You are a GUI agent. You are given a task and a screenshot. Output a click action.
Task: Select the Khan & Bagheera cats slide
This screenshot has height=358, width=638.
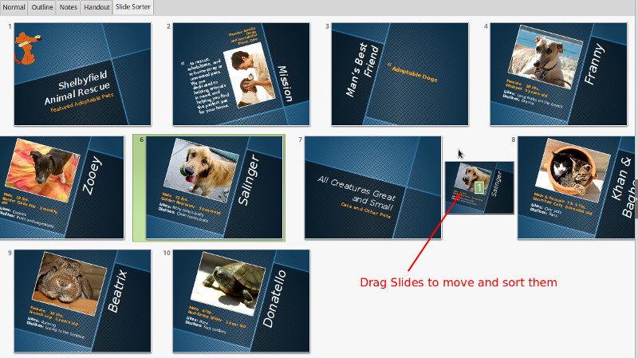tap(576, 187)
